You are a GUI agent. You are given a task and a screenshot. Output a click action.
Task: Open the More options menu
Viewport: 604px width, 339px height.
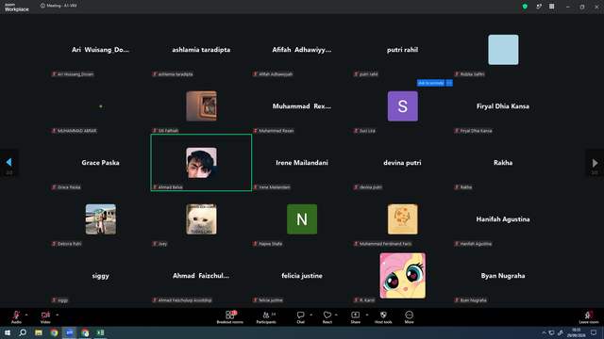409,317
